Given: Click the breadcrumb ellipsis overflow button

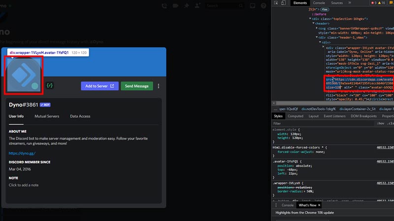Looking at the screenshot, I should [x=275, y=109].
